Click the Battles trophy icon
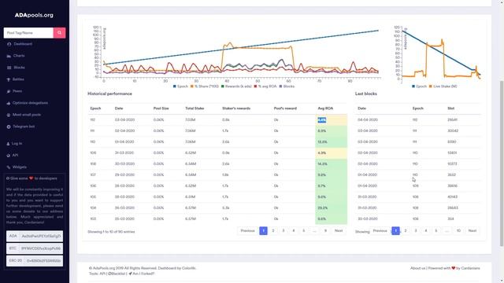The image size is (504, 283). point(9,79)
